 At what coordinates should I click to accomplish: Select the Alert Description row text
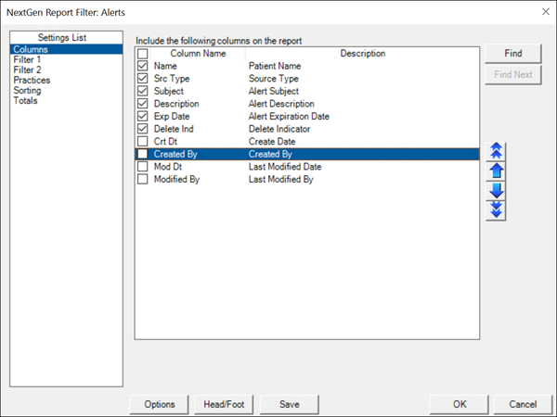click(281, 104)
